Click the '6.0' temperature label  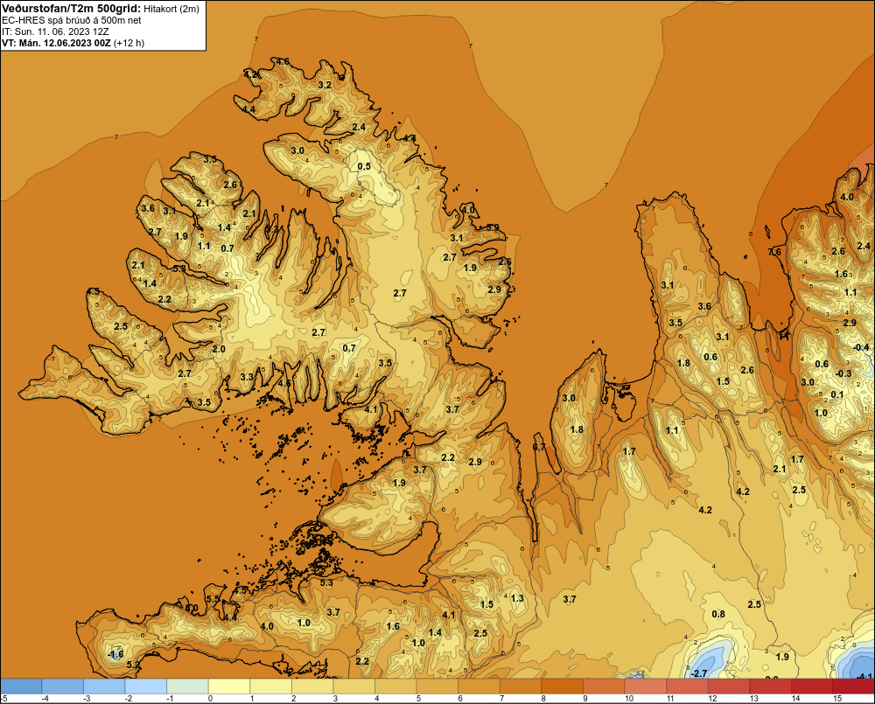pos(192,608)
